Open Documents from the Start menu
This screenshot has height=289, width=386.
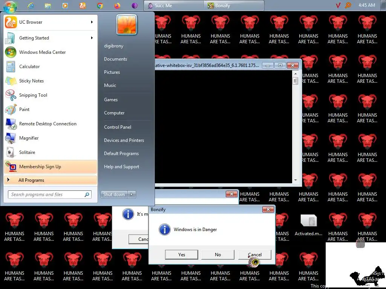115,59
